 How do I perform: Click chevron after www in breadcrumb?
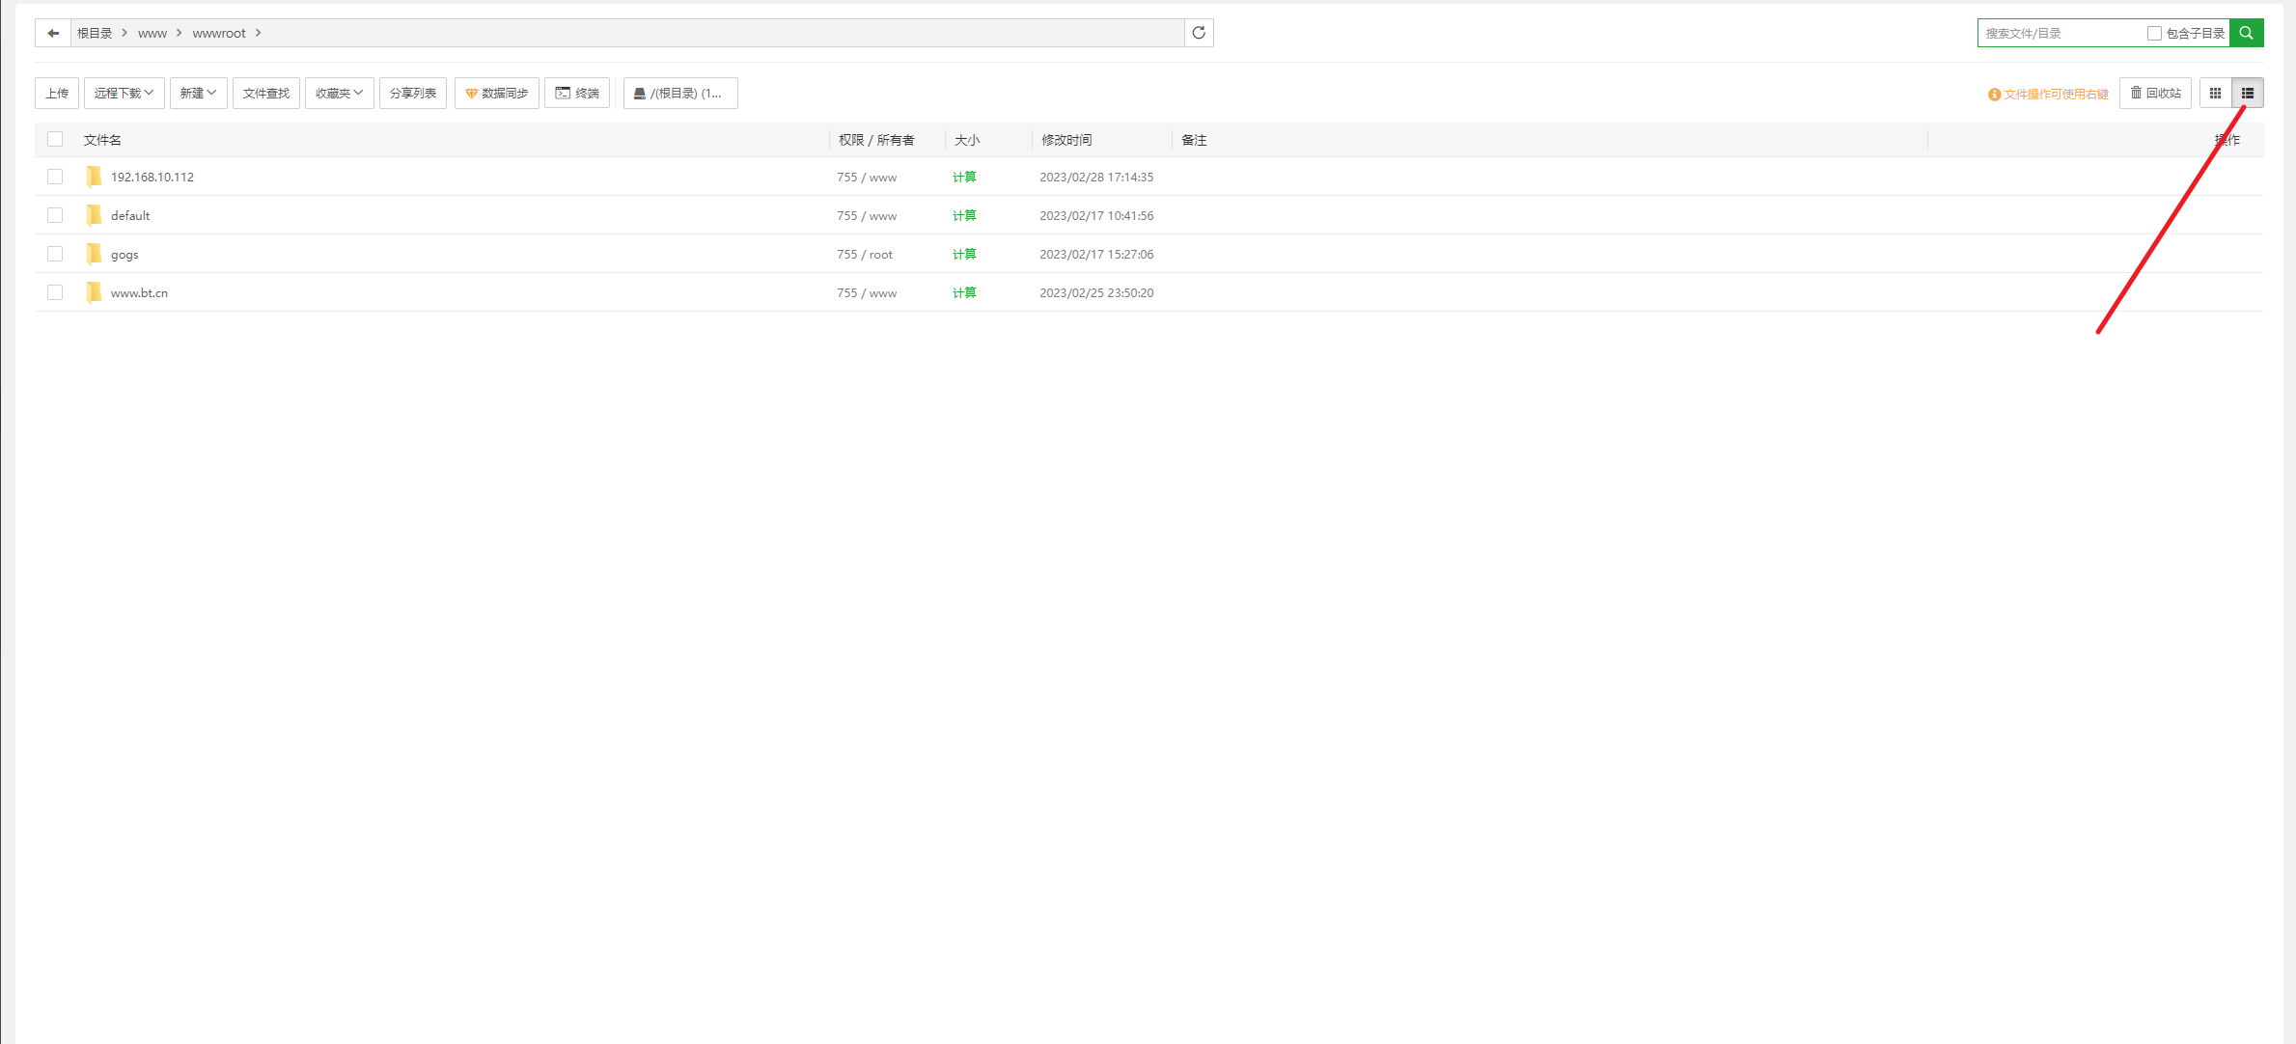click(179, 33)
